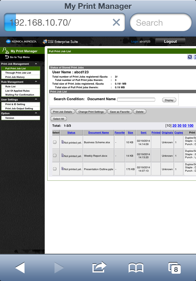
Task: Click the Login abcd123 label
Action: tap(141, 42)
